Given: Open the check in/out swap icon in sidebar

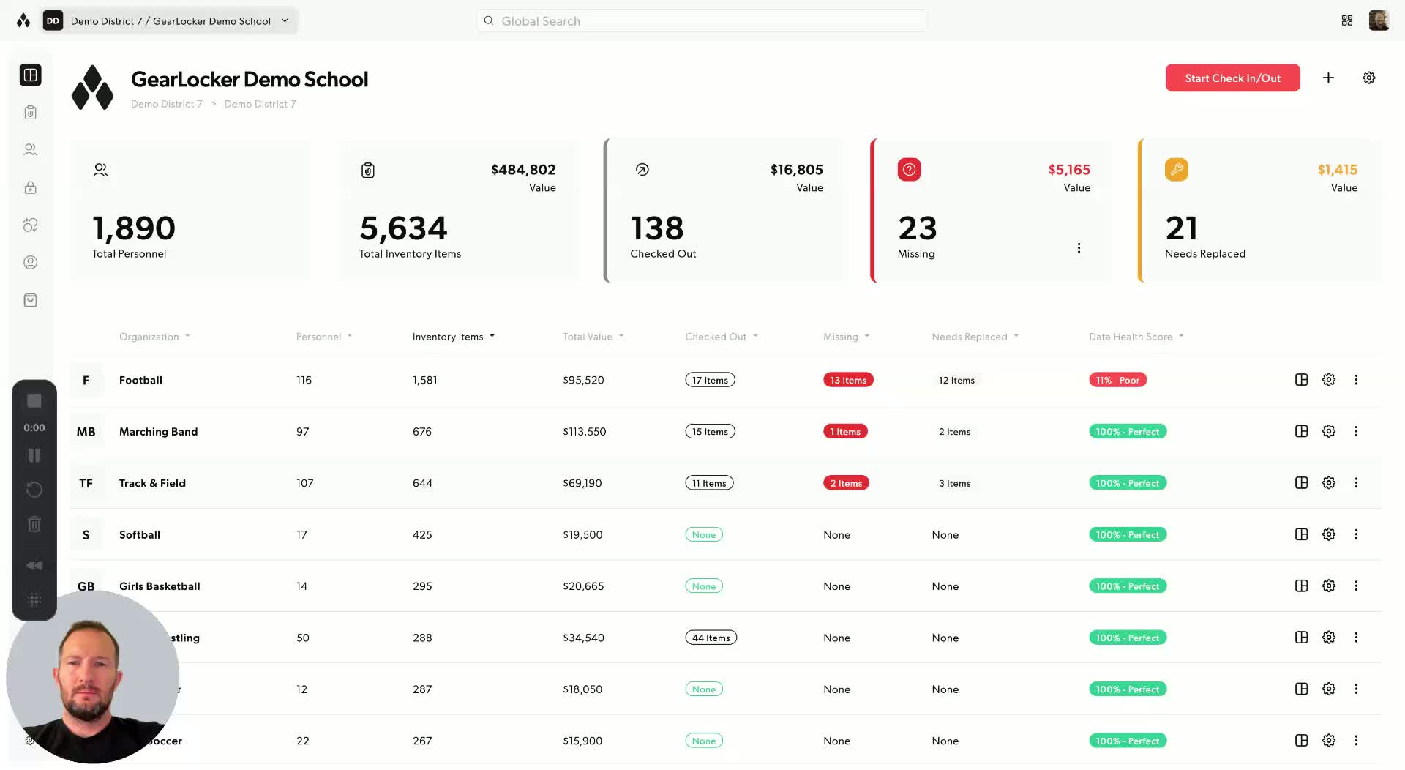Looking at the screenshot, I should [31, 225].
